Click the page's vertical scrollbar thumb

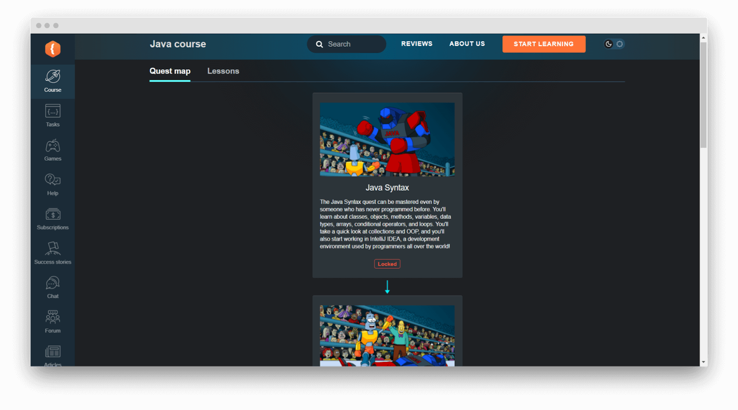coord(703,95)
